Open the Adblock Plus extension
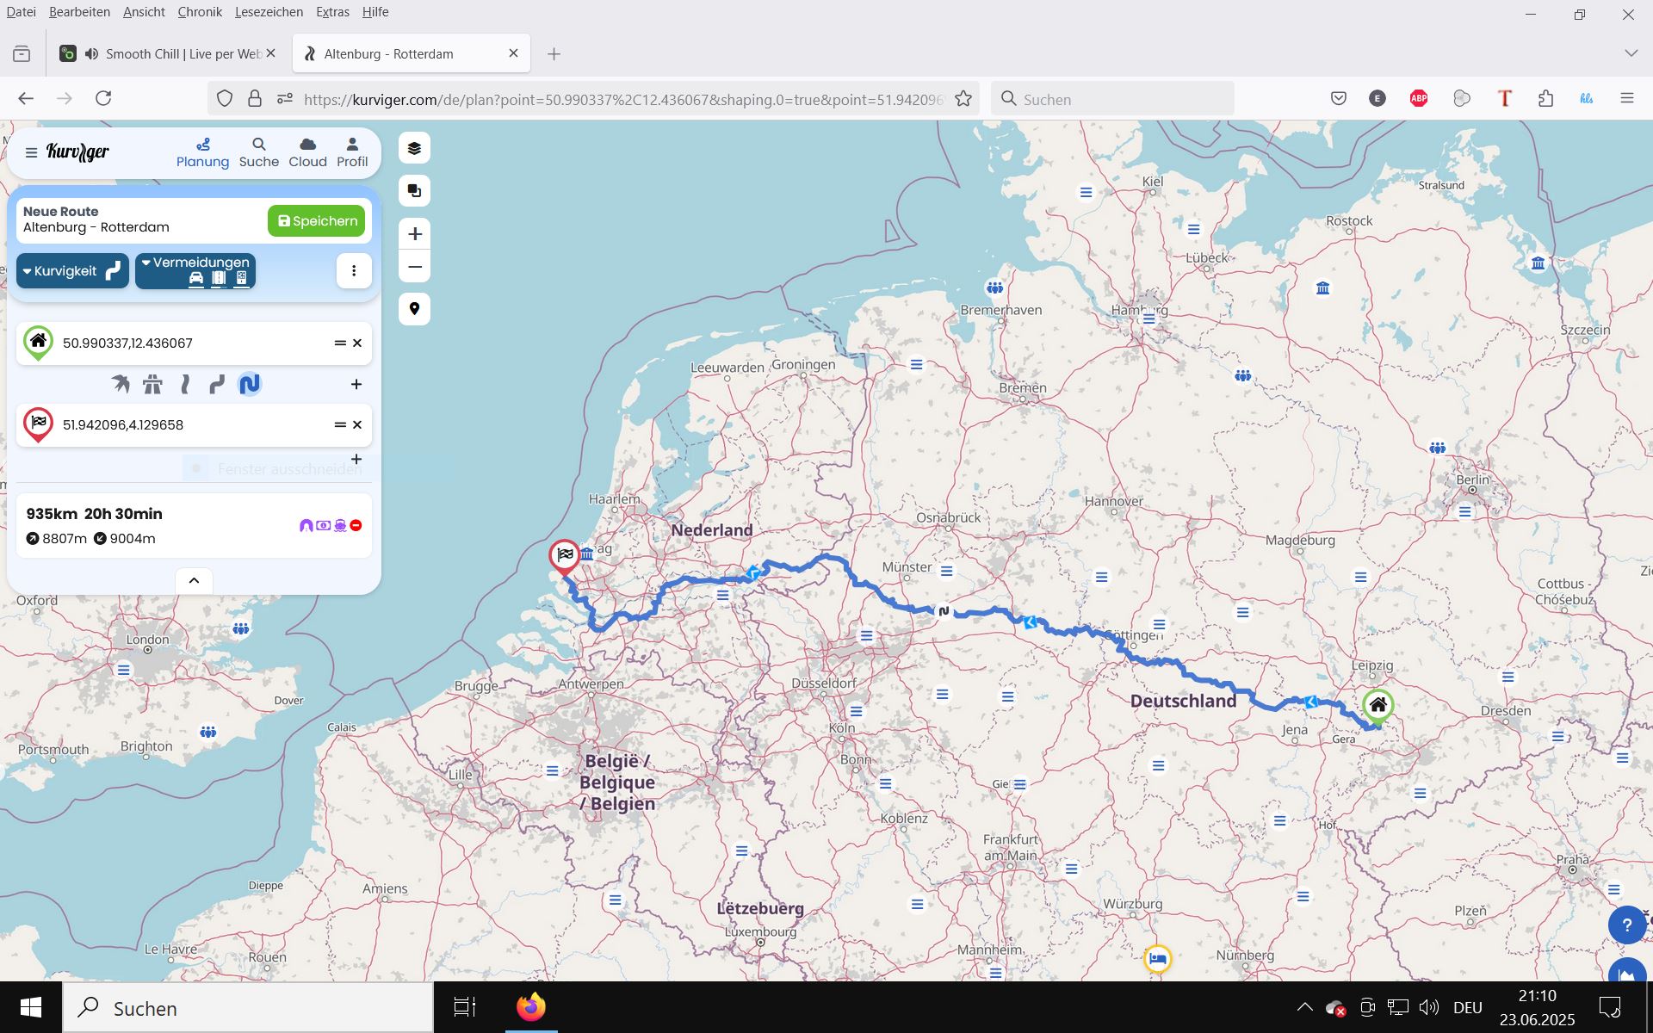Screen dimensions: 1653x1033 click(x=1419, y=98)
